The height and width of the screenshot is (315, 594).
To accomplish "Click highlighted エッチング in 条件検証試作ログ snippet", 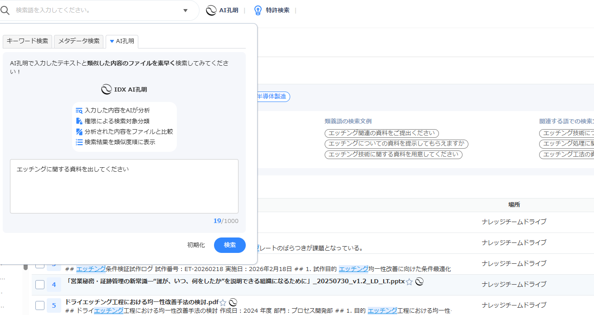I will pos(91,269).
